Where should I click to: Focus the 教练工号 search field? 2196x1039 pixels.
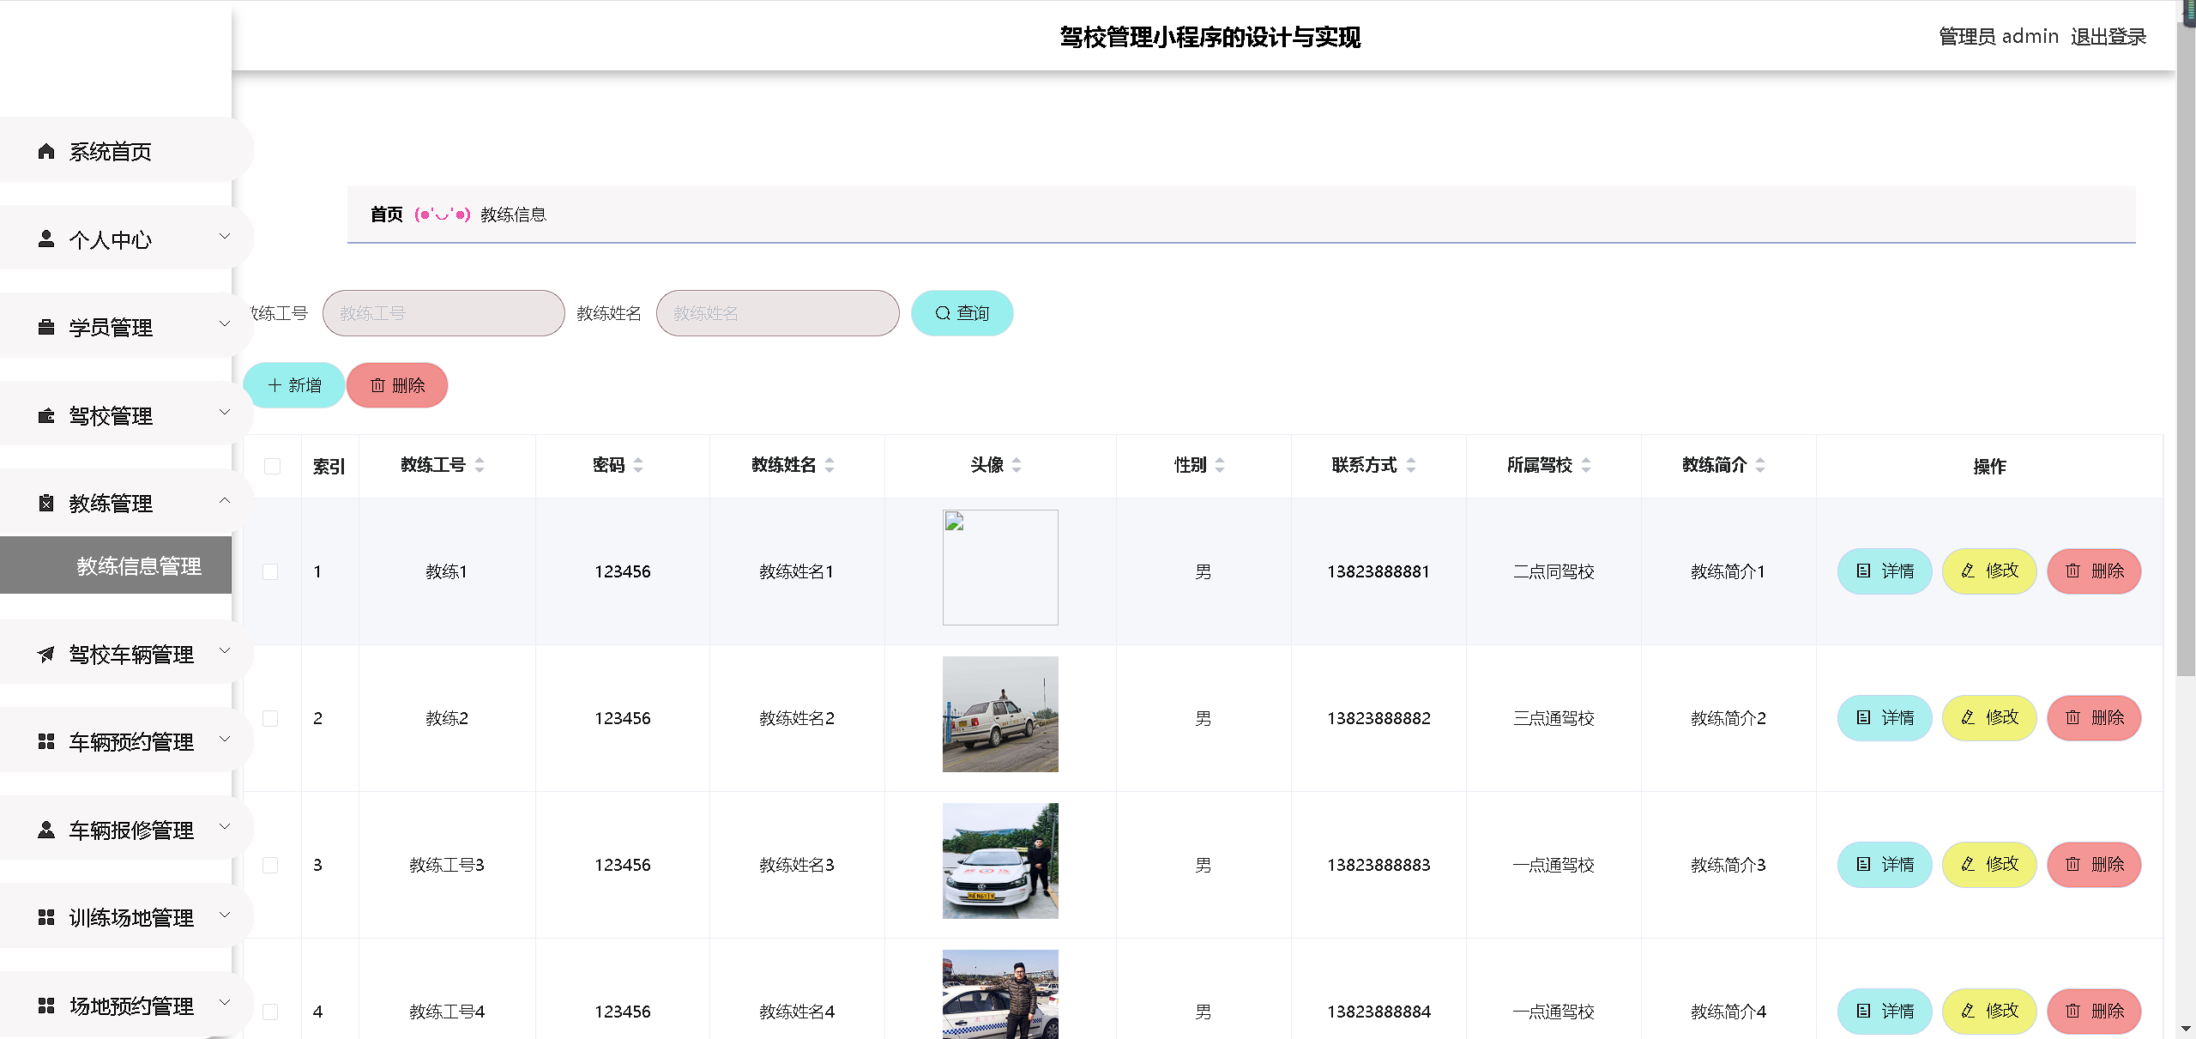click(443, 313)
